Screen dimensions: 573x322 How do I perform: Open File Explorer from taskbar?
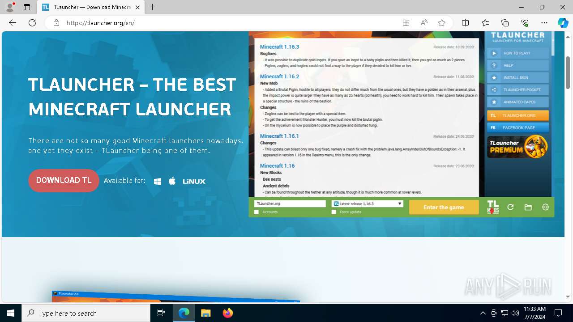pyautogui.click(x=205, y=313)
